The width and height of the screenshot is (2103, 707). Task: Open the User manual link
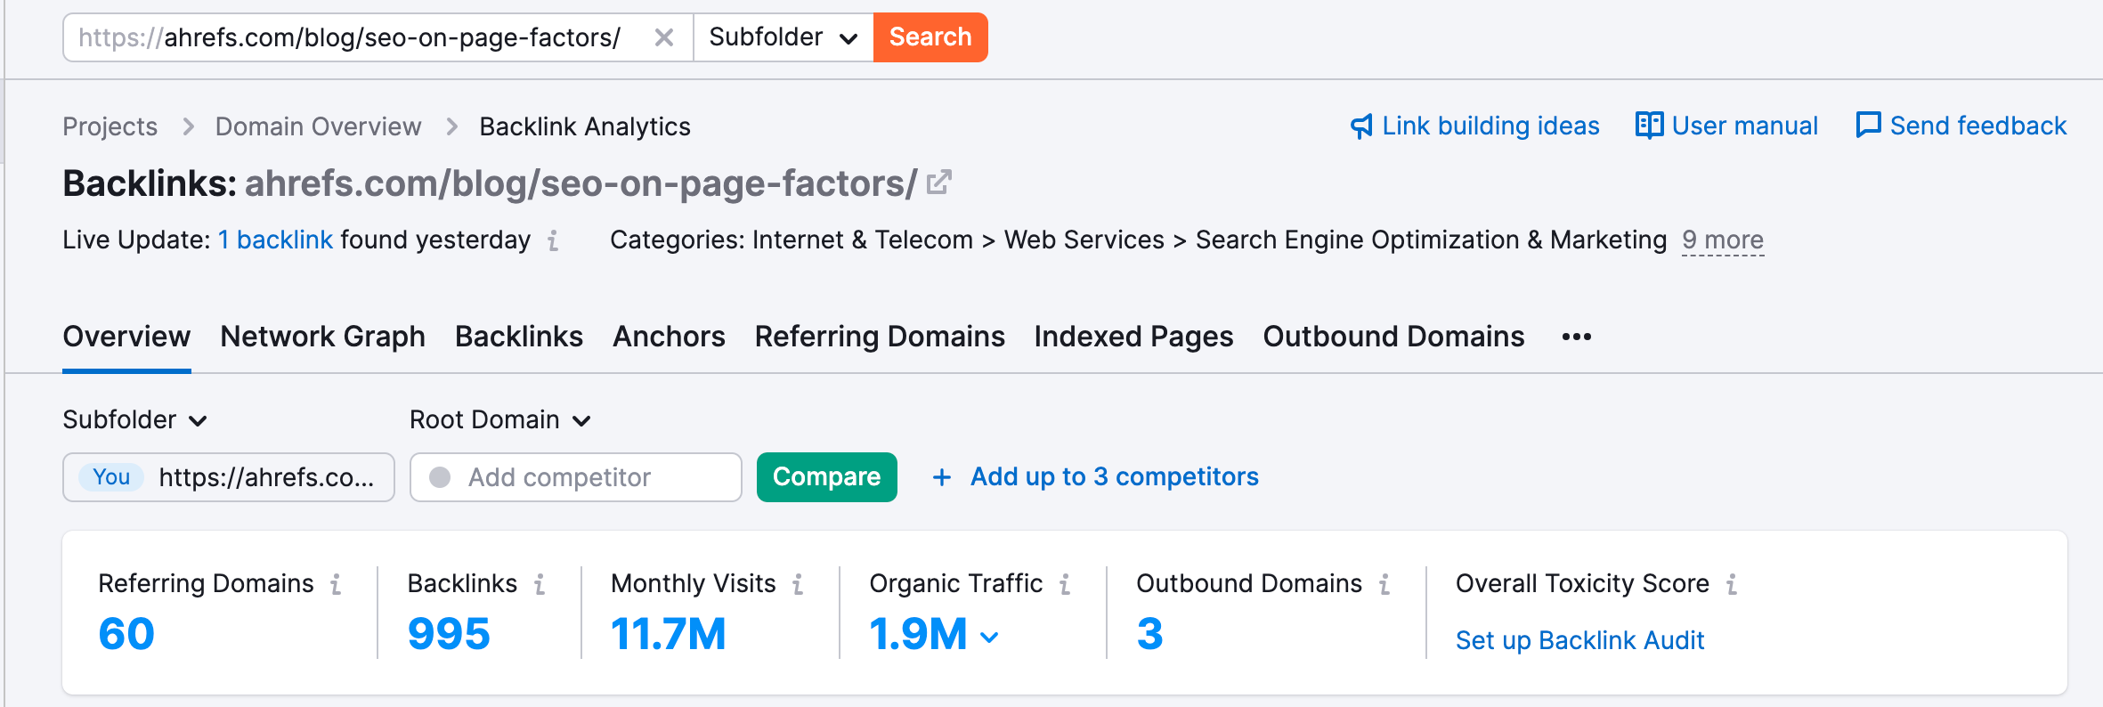(1744, 126)
